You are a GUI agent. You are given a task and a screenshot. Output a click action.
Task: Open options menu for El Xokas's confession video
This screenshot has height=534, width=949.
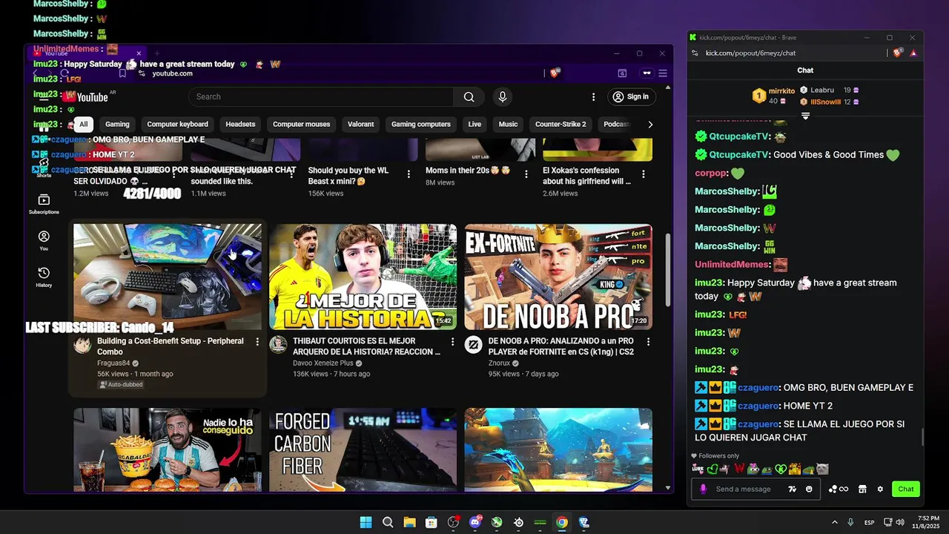tap(643, 174)
